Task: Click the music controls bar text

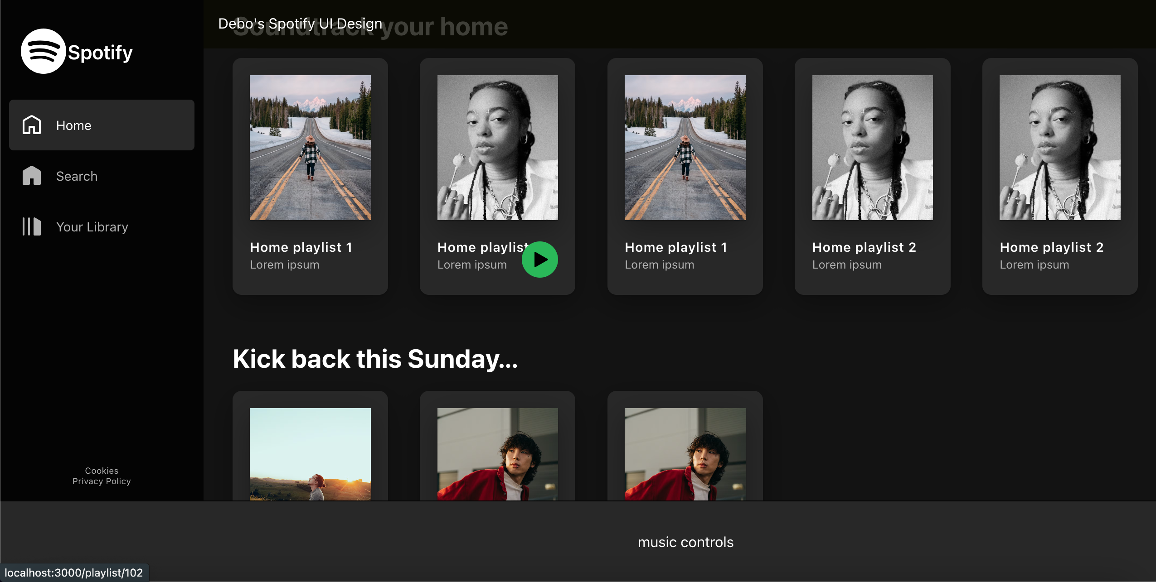Action: pos(685,542)
